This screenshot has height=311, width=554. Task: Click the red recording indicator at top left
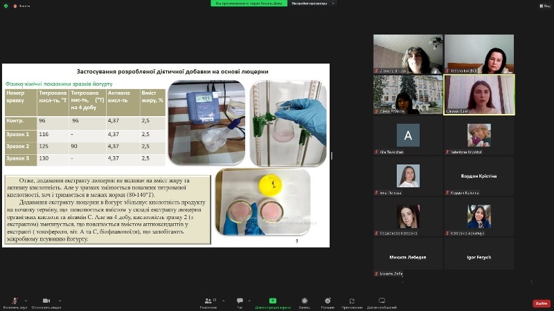[15, 6]
